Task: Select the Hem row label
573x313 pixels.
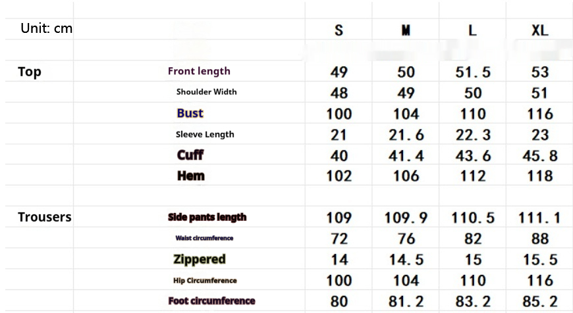Action: [x=190, y=176]
